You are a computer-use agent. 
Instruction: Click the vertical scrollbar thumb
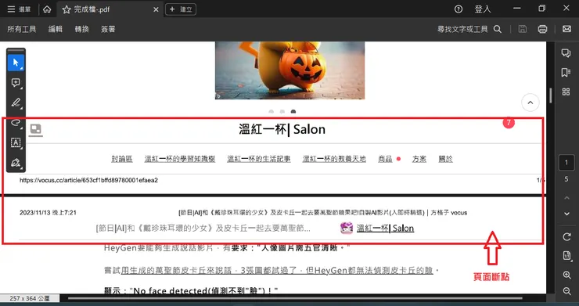[551, 95]
